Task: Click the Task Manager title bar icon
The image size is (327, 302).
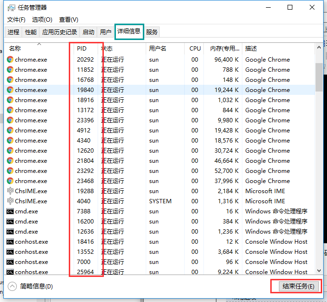Action: 11,8
